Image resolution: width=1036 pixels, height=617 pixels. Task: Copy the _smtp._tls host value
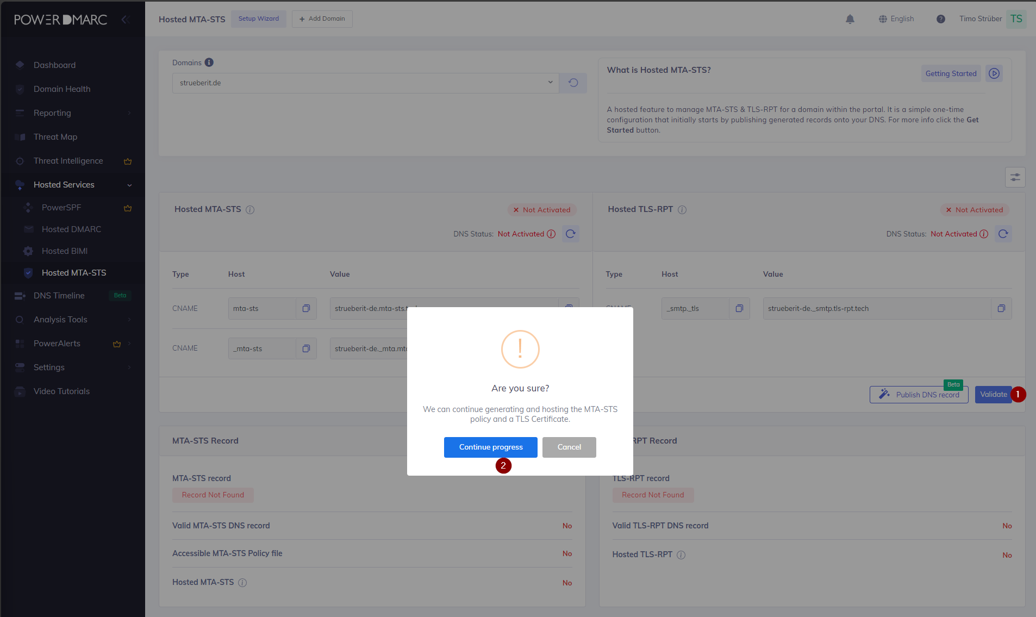coord(739,308)
